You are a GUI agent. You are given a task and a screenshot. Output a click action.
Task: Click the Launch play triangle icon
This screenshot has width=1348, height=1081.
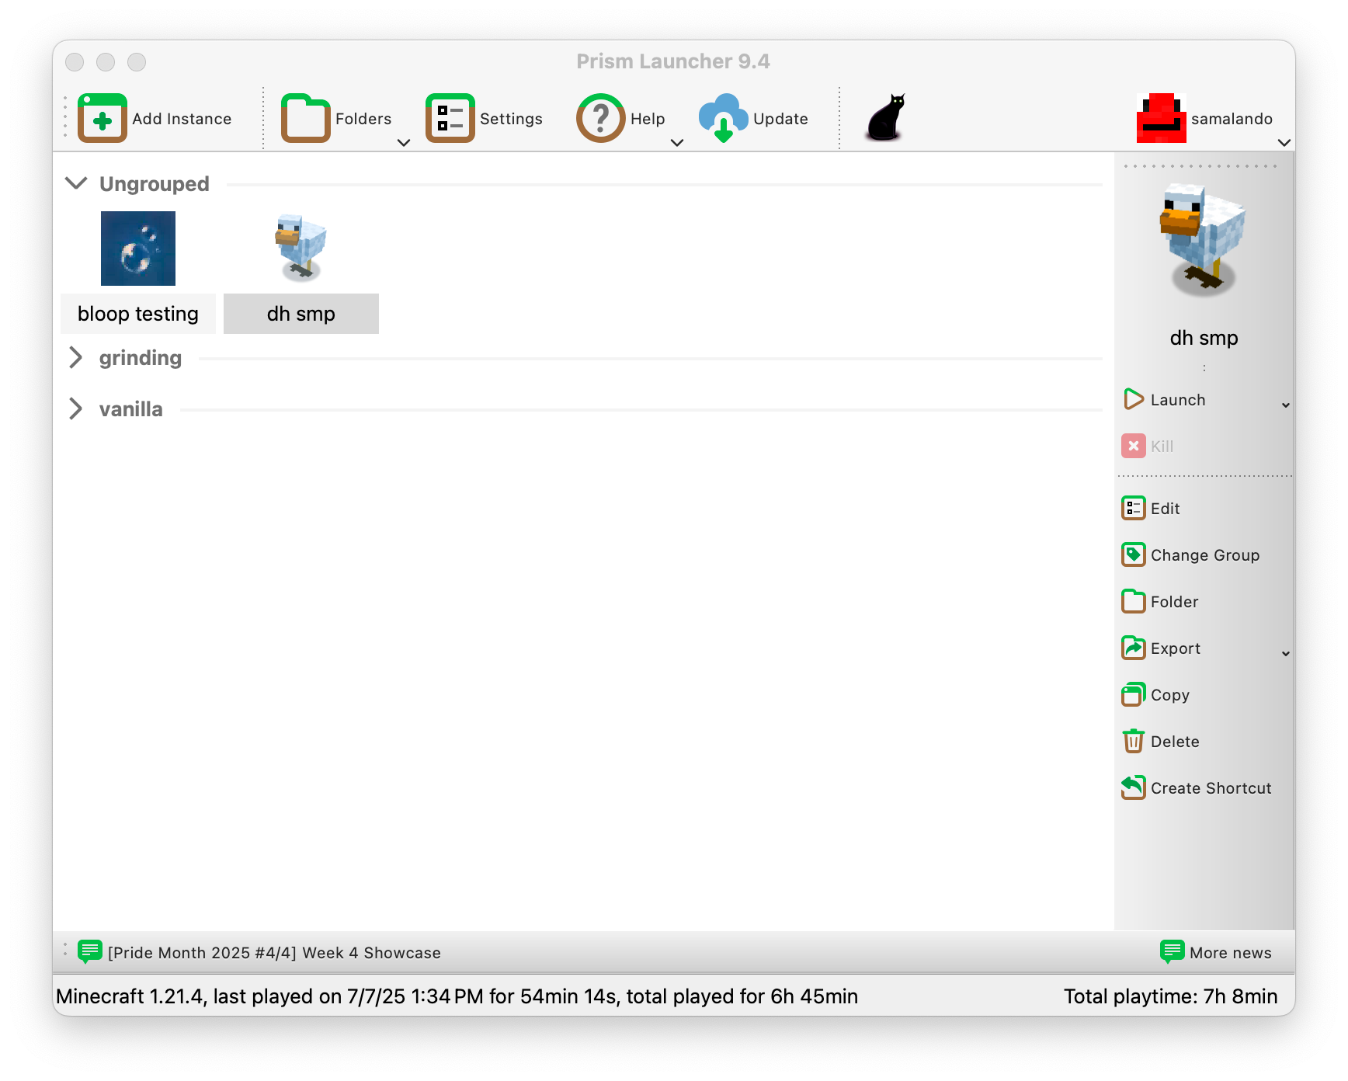[x=1134, y=399]
